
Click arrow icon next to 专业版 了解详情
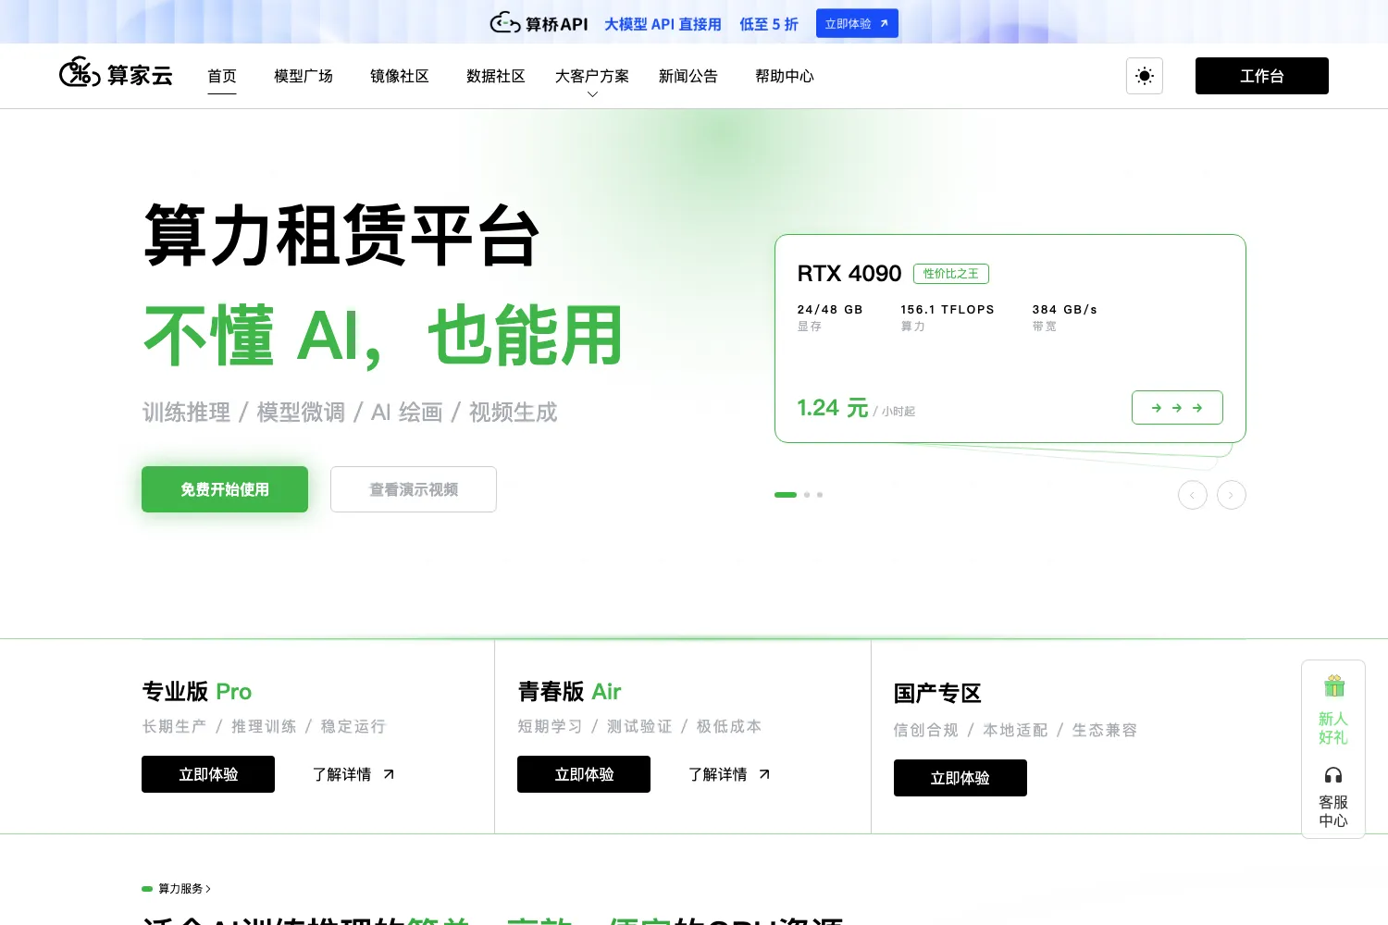[389, 774]
